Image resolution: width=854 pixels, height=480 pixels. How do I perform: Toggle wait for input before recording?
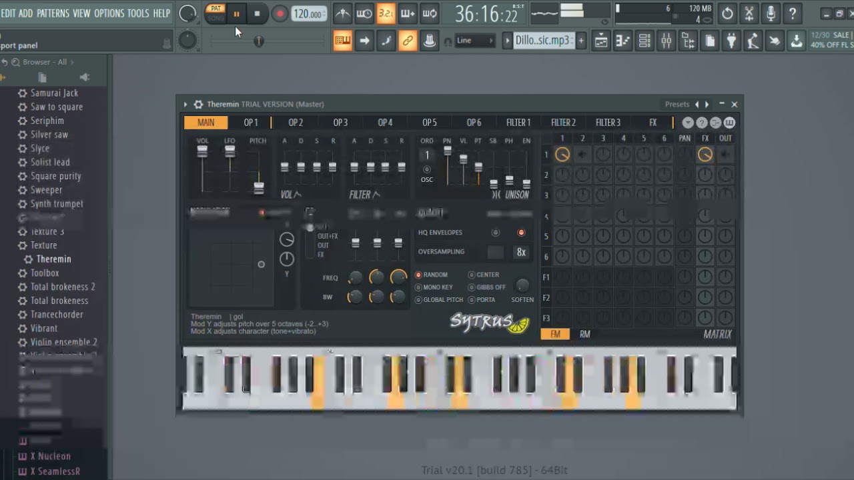pyautogui.click(x=364, y=13)
